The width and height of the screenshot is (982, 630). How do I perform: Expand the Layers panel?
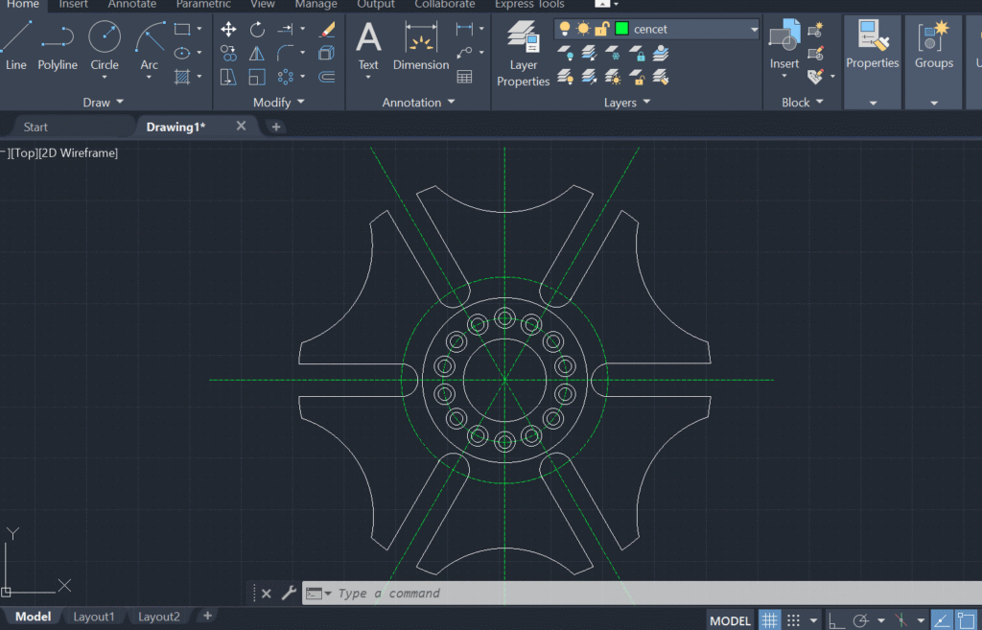(x=627, y=102)
